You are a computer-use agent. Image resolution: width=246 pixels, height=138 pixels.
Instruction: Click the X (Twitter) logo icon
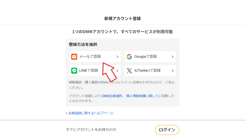pos(129,71)
